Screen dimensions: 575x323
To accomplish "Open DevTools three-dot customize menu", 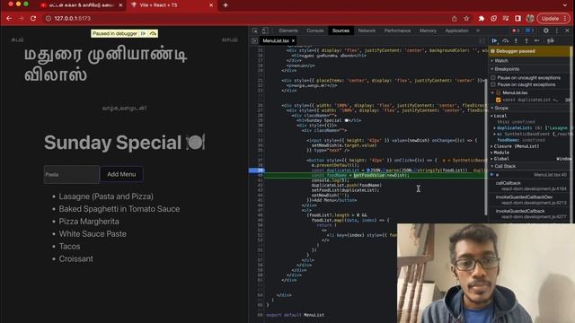I will point(557,31).
